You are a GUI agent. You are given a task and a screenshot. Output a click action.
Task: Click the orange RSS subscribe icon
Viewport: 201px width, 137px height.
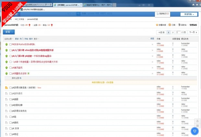click(170, 25)
